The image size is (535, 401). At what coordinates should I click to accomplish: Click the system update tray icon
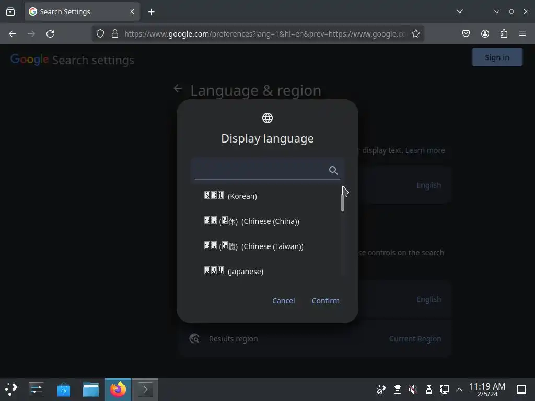tap(381, 390)
